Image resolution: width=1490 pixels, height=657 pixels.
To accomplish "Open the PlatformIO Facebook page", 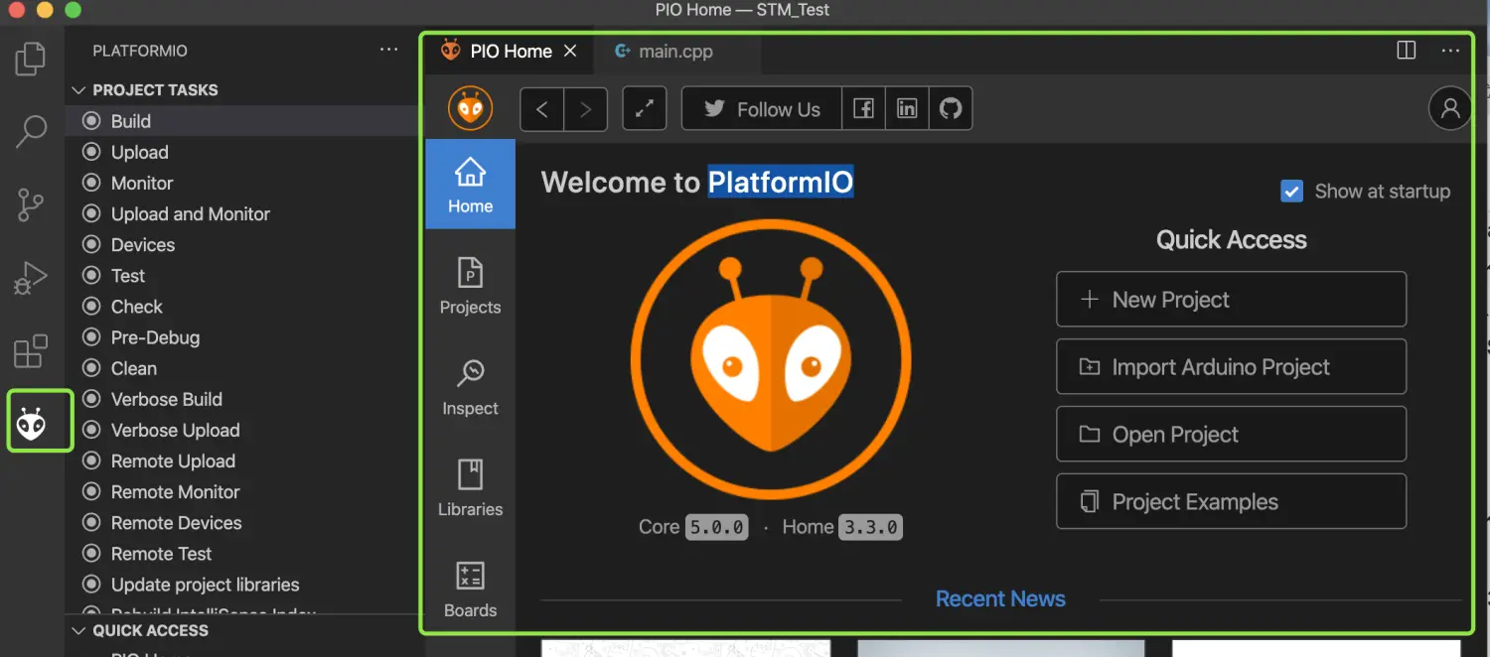I will coord(864,109).
